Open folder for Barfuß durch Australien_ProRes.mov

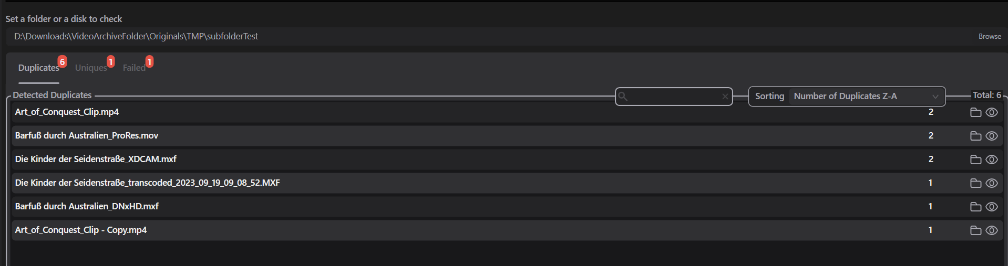pos(975,136)
